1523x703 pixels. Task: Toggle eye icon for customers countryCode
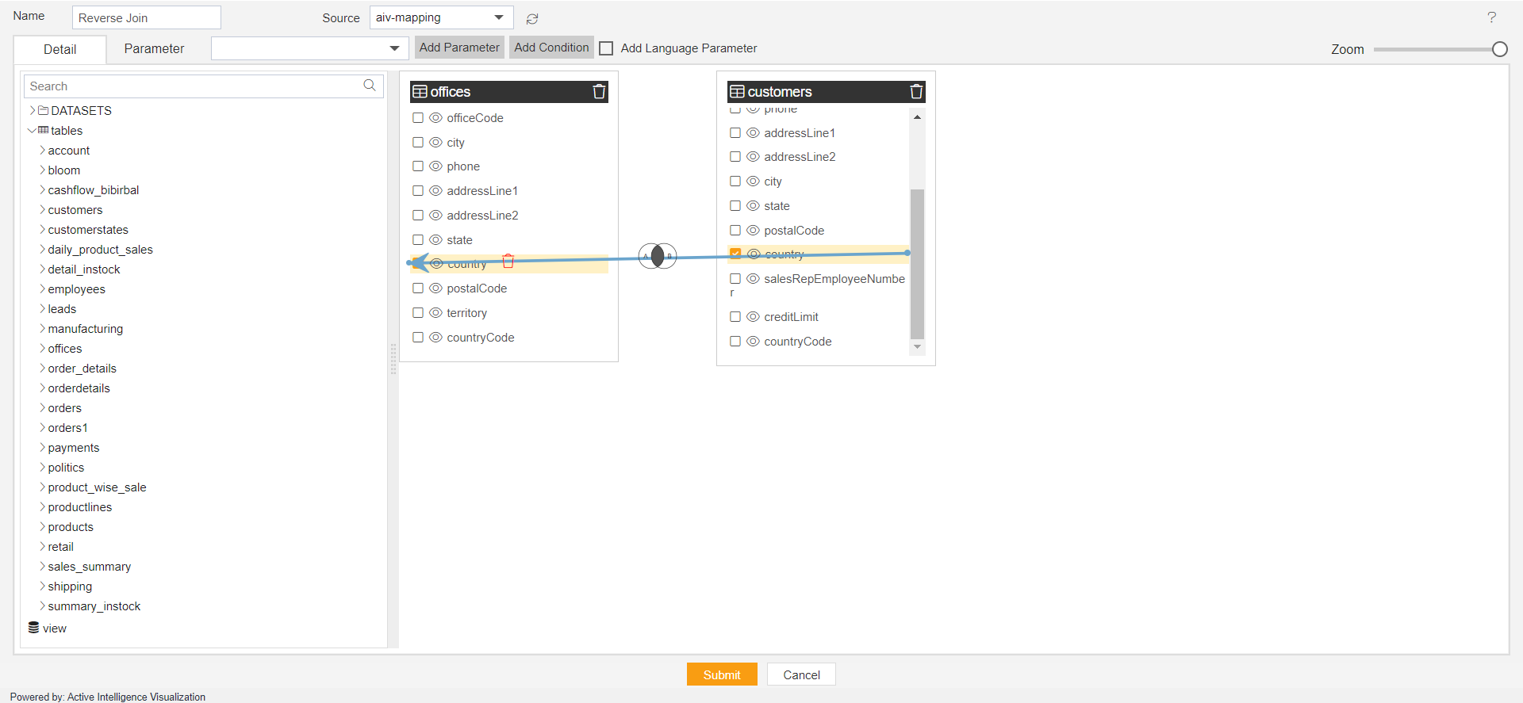[753, 342]
